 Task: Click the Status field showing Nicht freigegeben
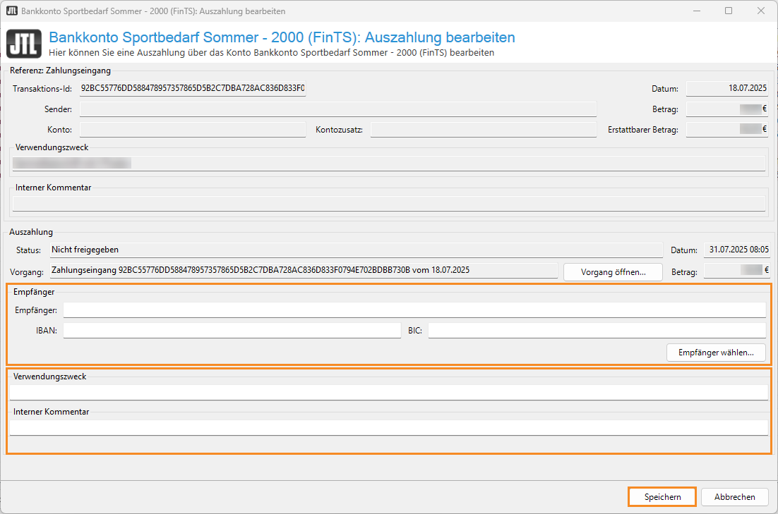point(356,250)
